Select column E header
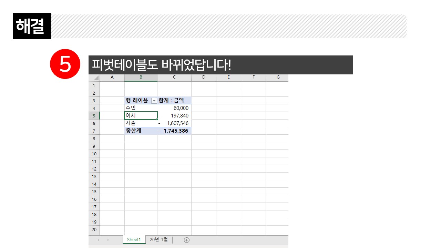 [x=228, y=77]
